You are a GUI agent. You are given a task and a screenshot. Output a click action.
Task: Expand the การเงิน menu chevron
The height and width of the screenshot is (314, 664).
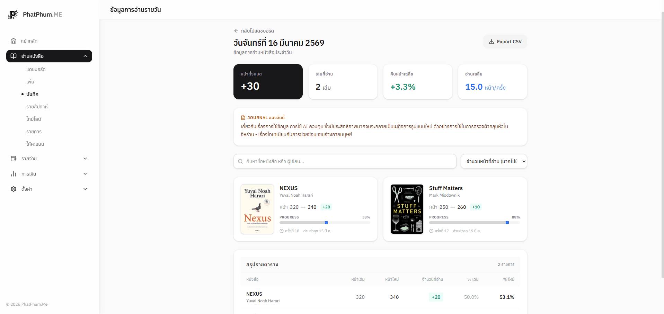(85, 174)
